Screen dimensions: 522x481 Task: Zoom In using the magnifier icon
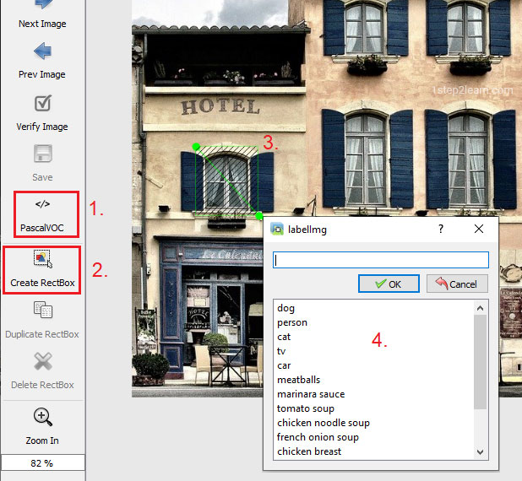[42, 417]
